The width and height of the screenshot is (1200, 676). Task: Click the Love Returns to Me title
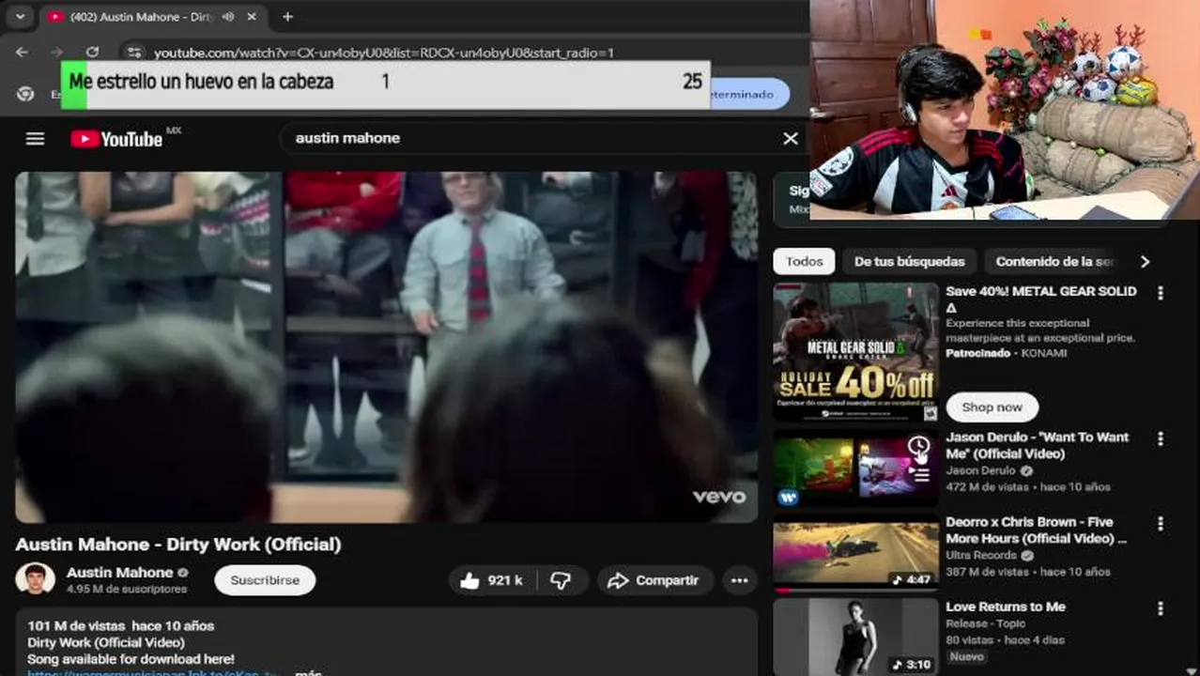(x=1005, y=607)
